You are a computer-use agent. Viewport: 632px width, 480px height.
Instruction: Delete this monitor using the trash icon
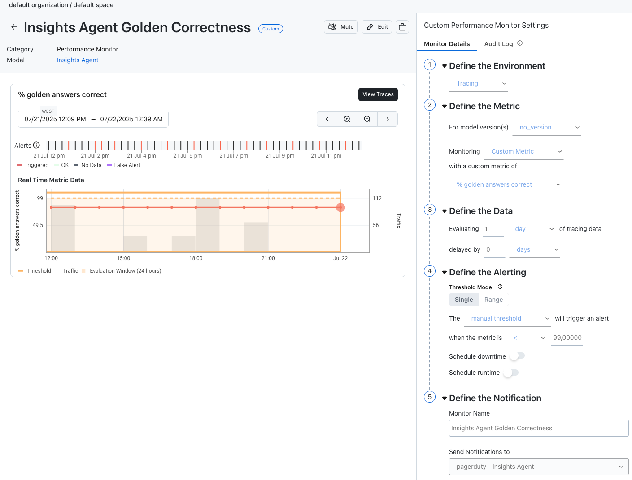402,26
